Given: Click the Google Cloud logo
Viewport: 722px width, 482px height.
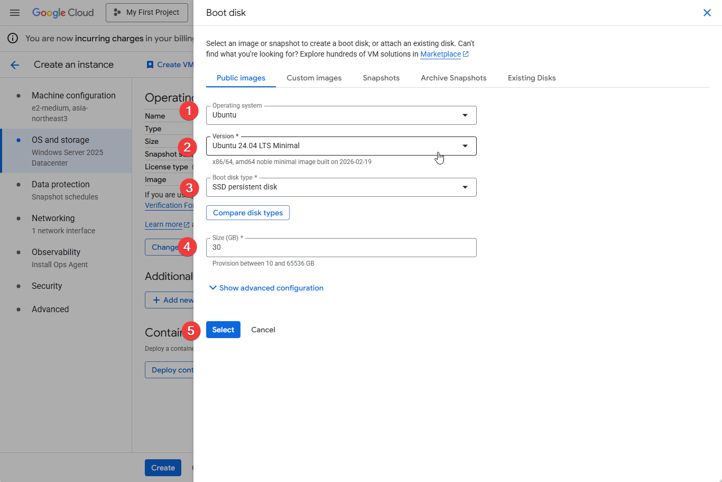Looking at the screenshot, I should pos(63,13).
